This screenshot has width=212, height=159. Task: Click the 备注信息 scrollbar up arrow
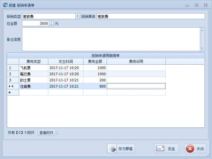click(x=202, y=30)
